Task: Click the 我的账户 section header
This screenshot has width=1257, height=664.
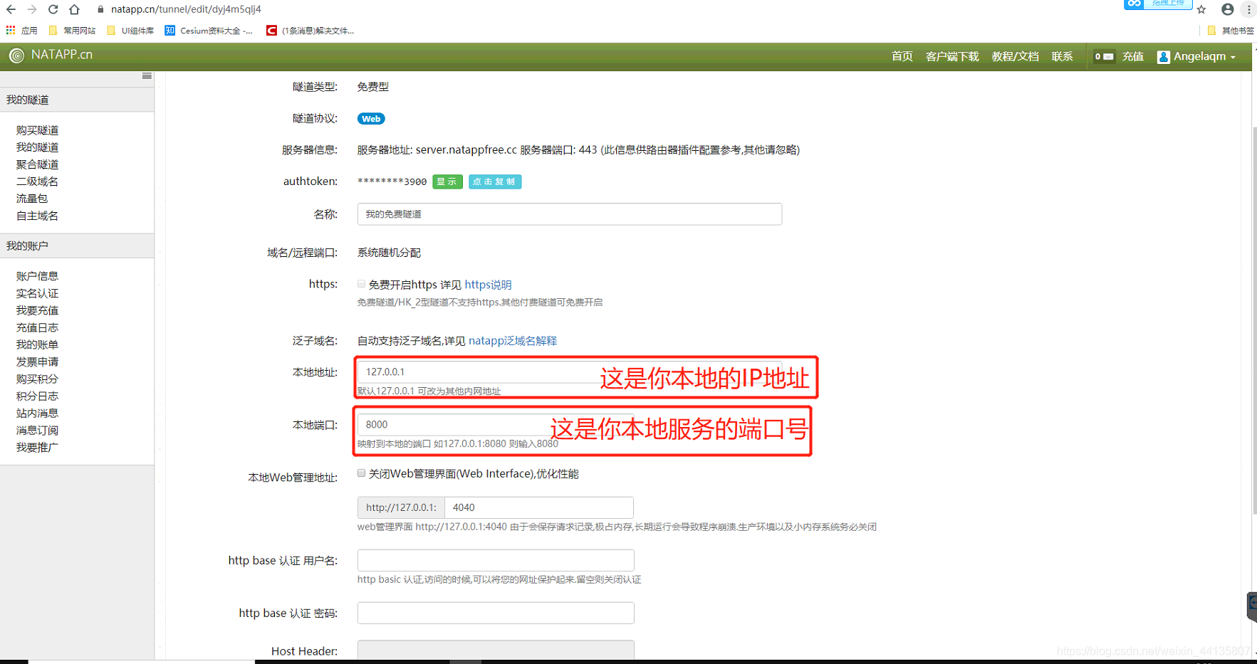Action: [x=77, y=246]
